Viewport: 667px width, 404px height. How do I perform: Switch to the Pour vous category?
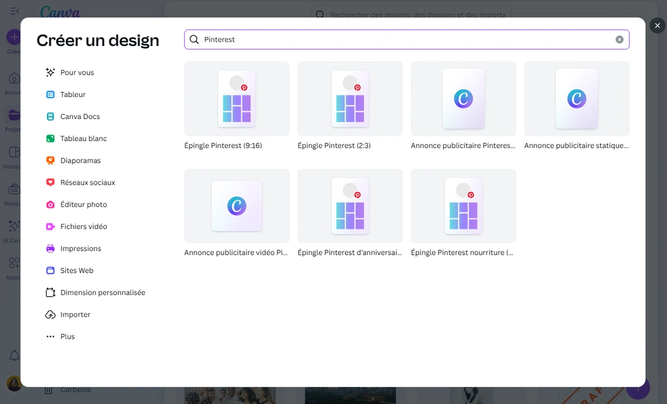77,72
